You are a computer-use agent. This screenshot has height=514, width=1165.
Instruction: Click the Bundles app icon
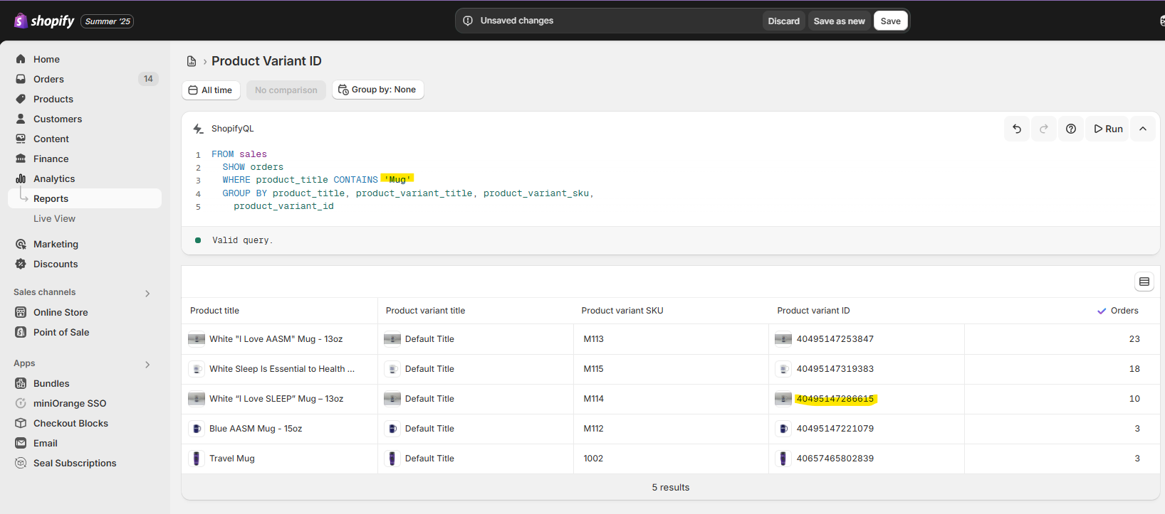point(21,383)
